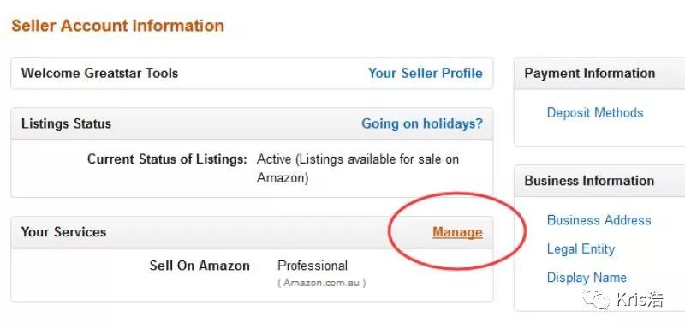Click the Active listings status text
Image resolution: width=685 pixels, height=329 pixels.
(358, 169)
